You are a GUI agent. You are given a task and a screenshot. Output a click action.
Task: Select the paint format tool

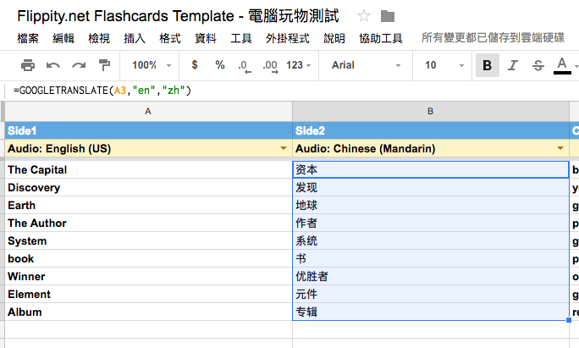click(104, 65)
